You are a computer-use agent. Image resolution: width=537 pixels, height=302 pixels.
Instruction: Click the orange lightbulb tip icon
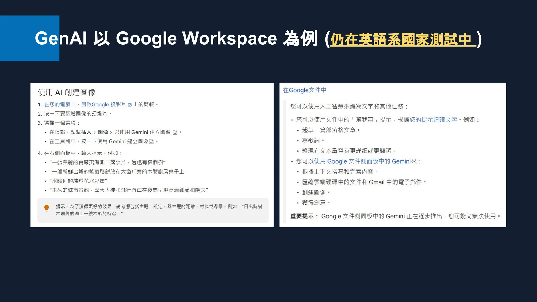(x=47, y=208)
